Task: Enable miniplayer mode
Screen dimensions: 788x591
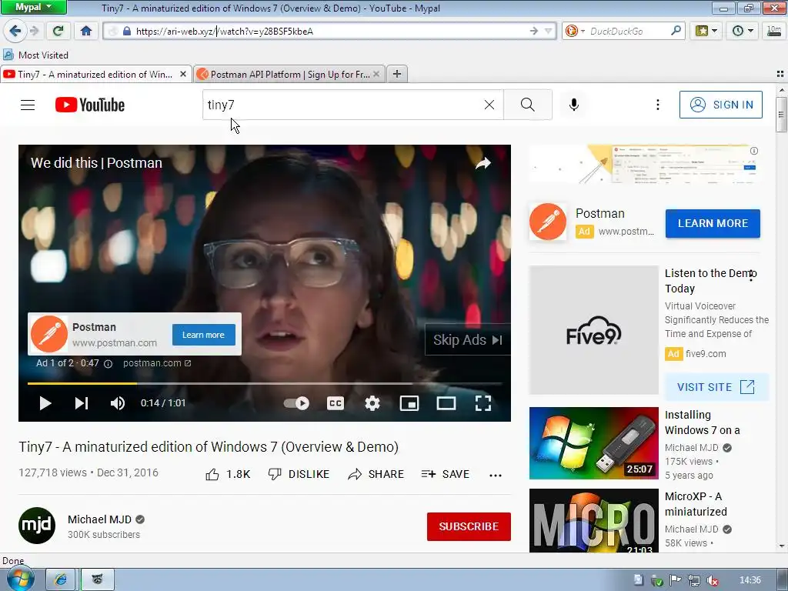Action: (x=409, y=403)
